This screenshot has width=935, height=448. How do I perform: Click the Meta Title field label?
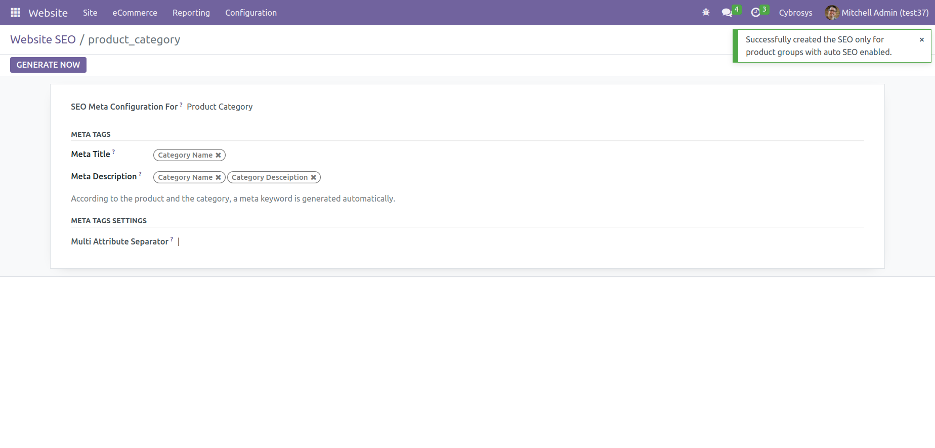(91, 154)
